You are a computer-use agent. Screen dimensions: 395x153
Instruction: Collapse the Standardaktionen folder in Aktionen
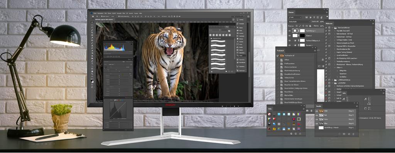(333, 27)
